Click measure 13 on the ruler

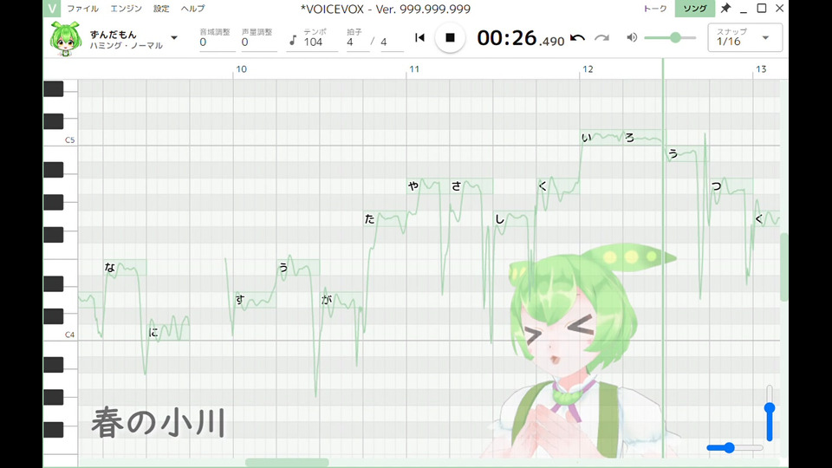(761, 69)
